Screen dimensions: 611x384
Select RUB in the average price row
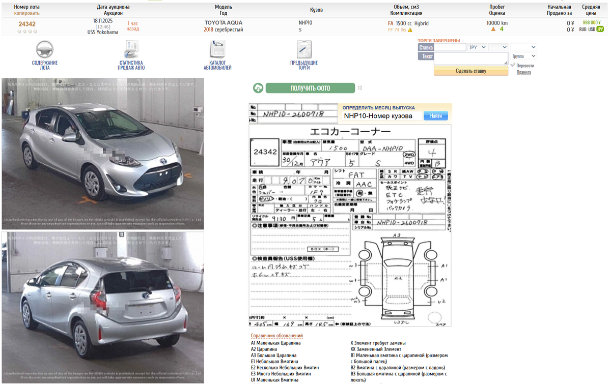tap(582, 29)
